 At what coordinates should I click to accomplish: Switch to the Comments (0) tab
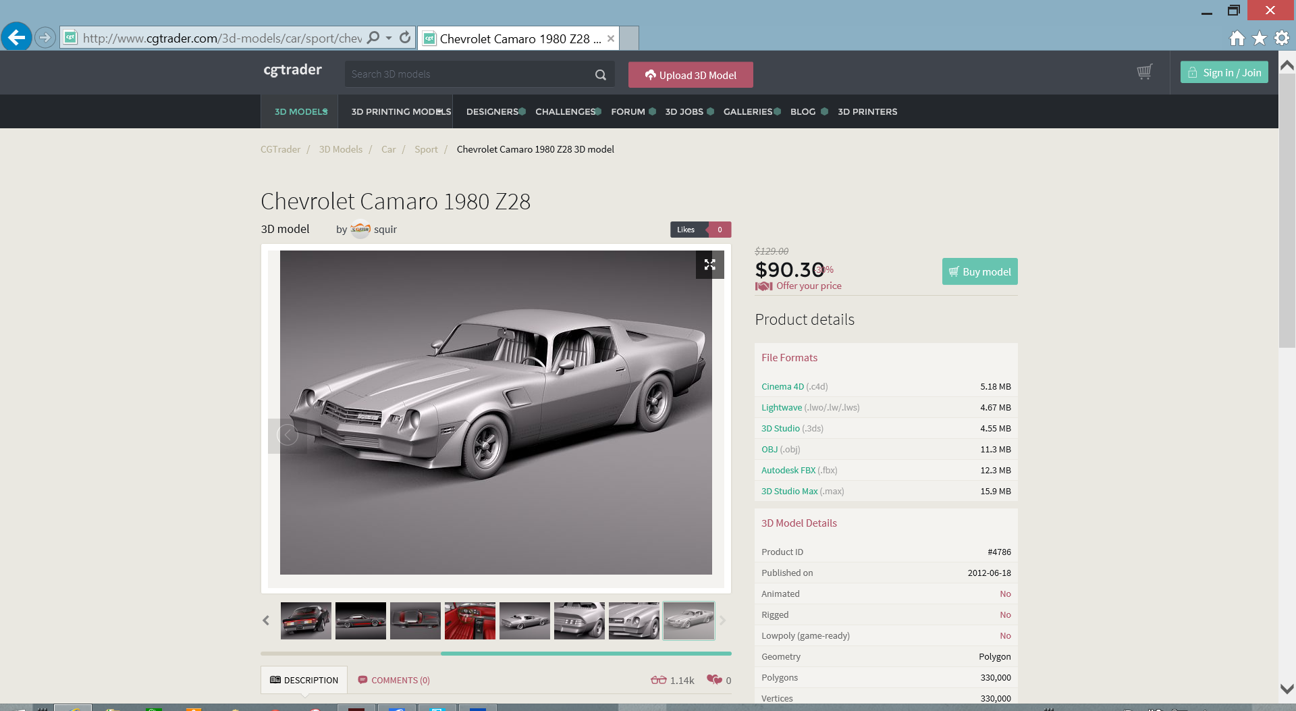click(x=394, y=680)
